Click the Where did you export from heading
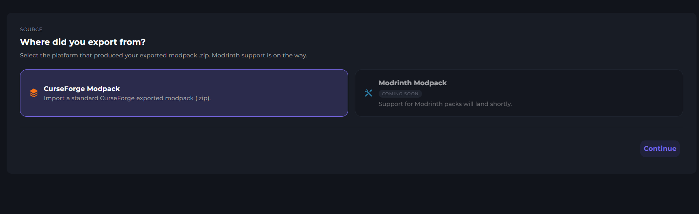 [x=83, y=42]
